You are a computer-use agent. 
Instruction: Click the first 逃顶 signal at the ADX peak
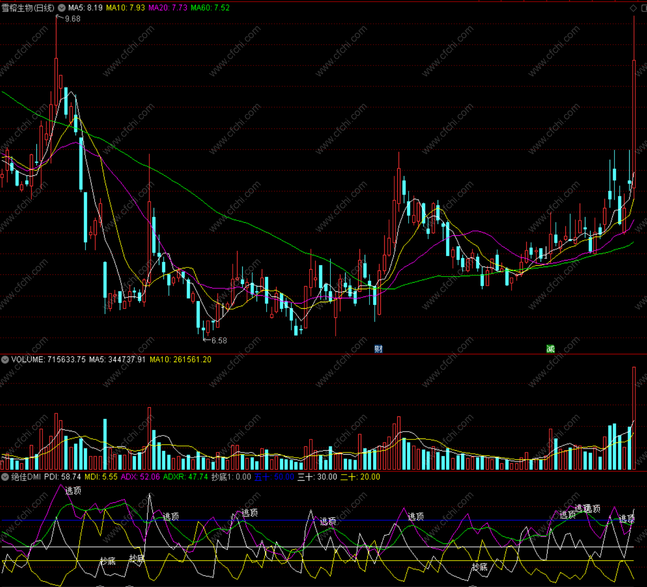(x=73, y=491)
